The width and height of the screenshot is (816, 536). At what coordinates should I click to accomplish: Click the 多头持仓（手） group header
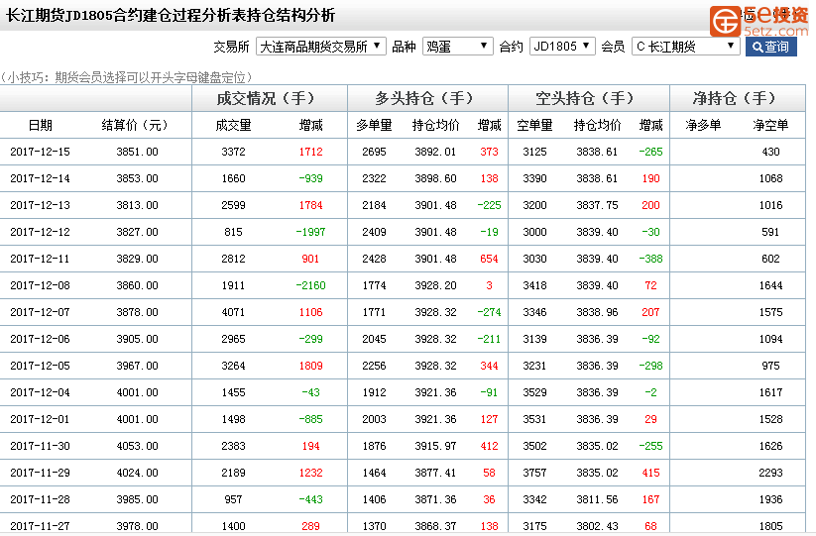click(x=427, y=98)
